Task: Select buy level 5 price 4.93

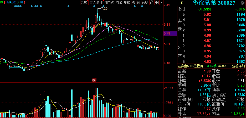Action: tap(207, 61)
